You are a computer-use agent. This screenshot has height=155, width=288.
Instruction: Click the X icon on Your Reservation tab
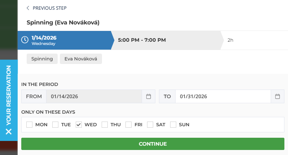[9, 131]
